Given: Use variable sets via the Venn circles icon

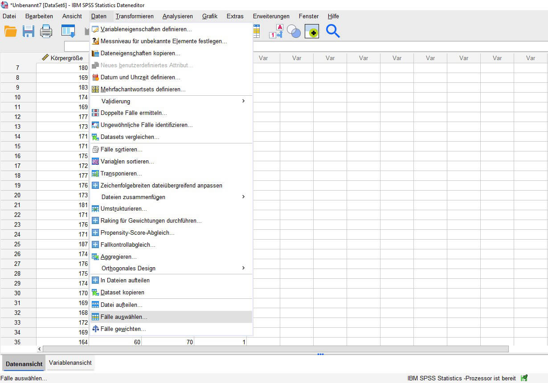Looking at the screenshot, I should (294, 31).
